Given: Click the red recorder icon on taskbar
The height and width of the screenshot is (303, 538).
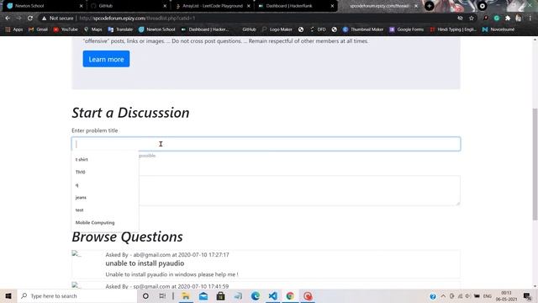Looking at the screenshot, I should tap(308, 295).
